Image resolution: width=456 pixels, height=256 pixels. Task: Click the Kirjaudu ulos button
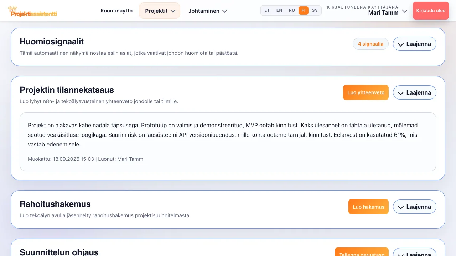[431, 11]
